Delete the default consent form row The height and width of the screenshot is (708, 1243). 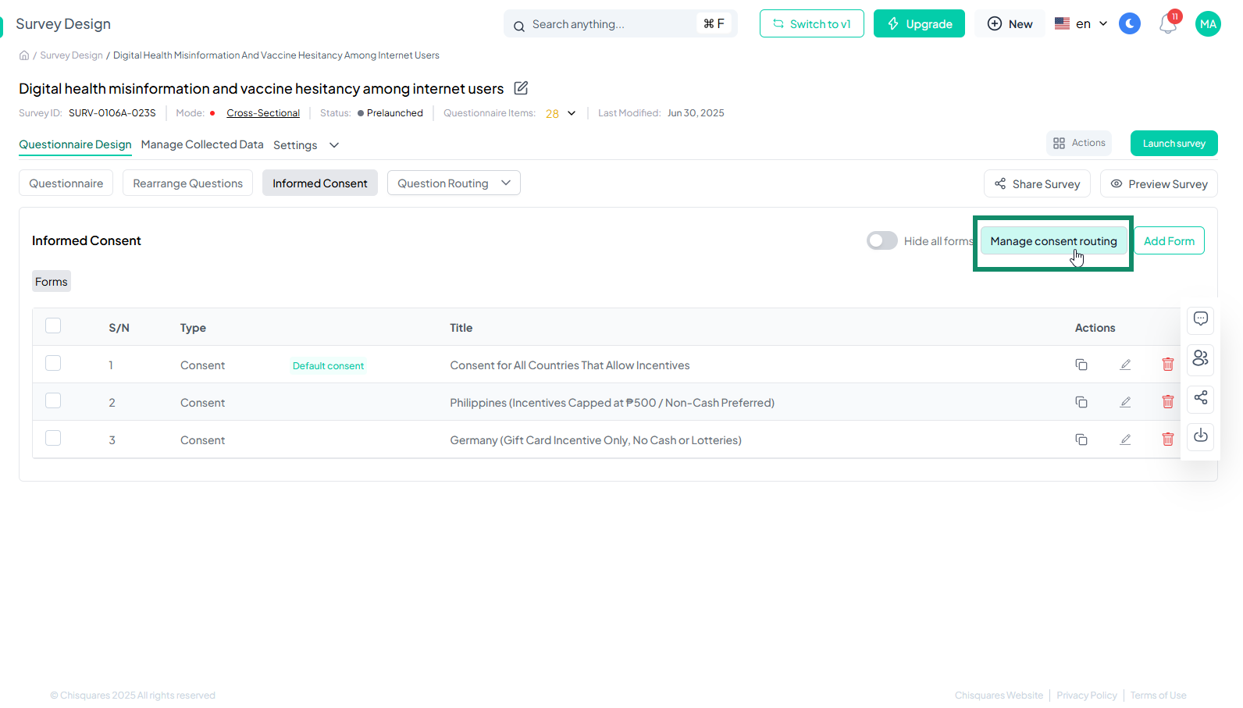click(1167, 365)
